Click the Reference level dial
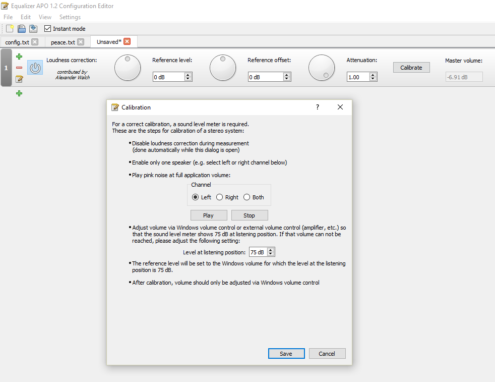Screen dimensions: 495x382 tap(128, 68)
